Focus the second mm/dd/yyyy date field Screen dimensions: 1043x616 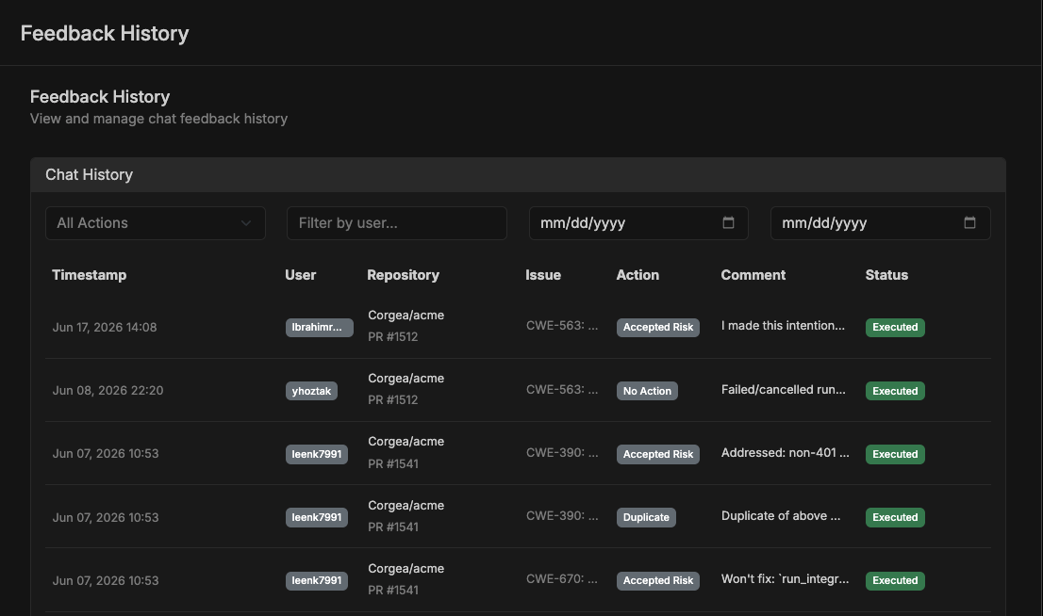[x=880, y=223]
